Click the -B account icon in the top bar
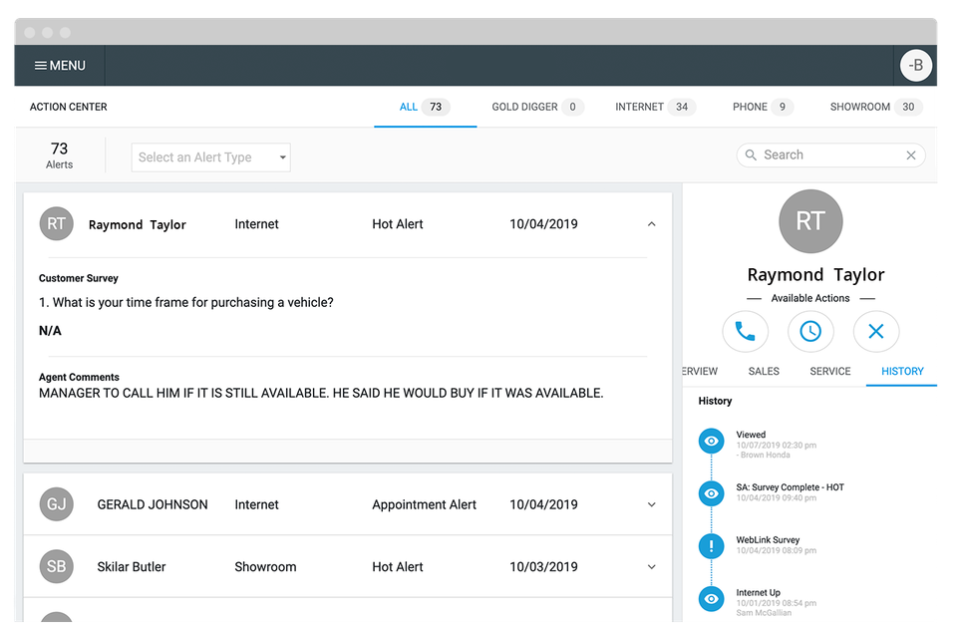This screenshot has width=957, height=624. coord(915,65)
